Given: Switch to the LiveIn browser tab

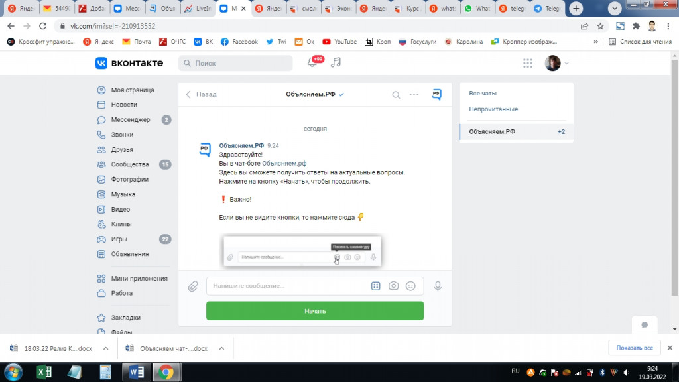Looking at the screenshot, I should [198, 8].
